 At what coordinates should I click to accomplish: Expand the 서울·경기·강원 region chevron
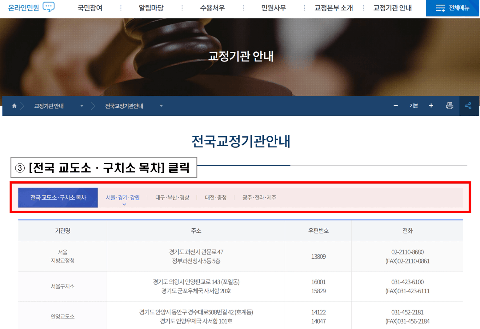pyautogui.click(x=124, y=204)
